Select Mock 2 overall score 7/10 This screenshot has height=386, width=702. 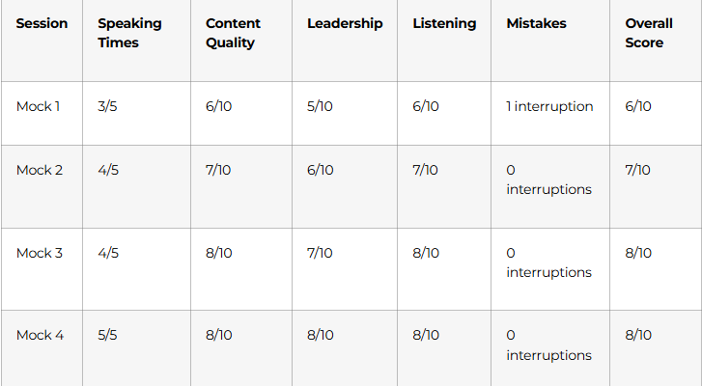[x=638, y=170]
